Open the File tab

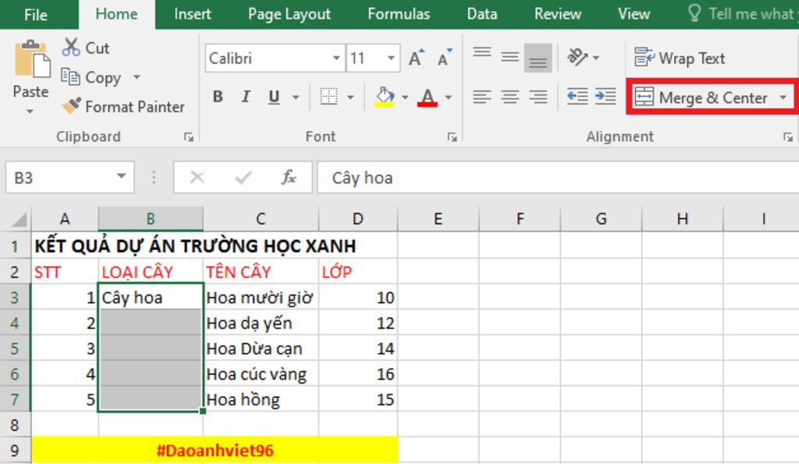tap(36, 14)
